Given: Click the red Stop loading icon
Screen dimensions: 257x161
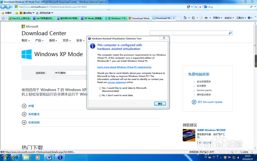Looking at the screenshot, I should click(x=200, y=7).
